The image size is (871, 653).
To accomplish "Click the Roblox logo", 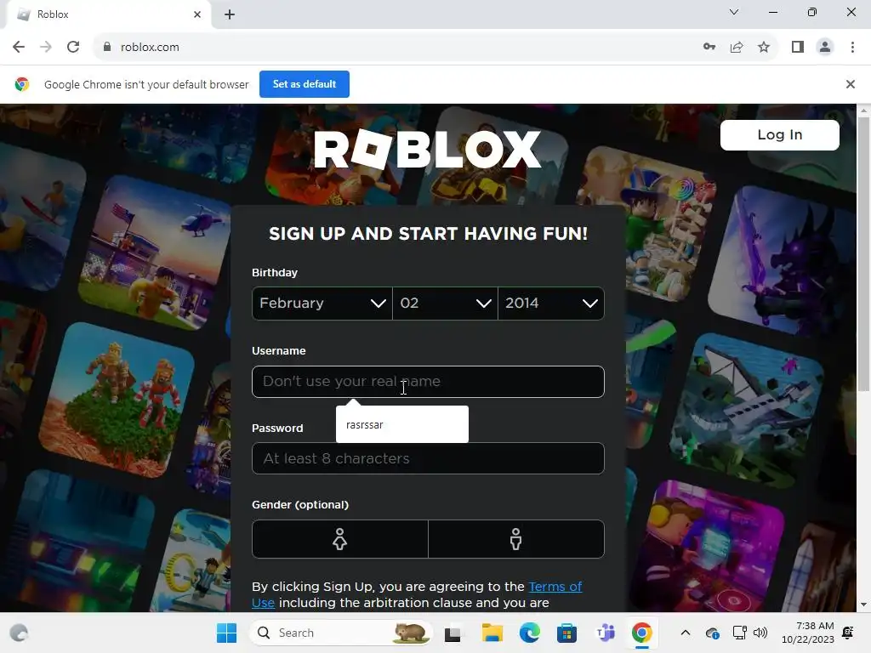I will (x=427, y=149).
